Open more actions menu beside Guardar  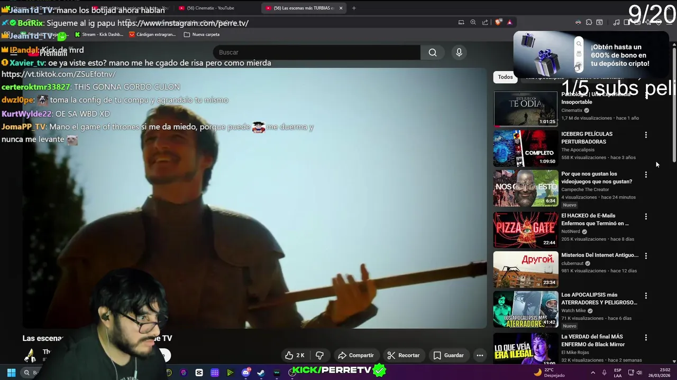(480, 355)
